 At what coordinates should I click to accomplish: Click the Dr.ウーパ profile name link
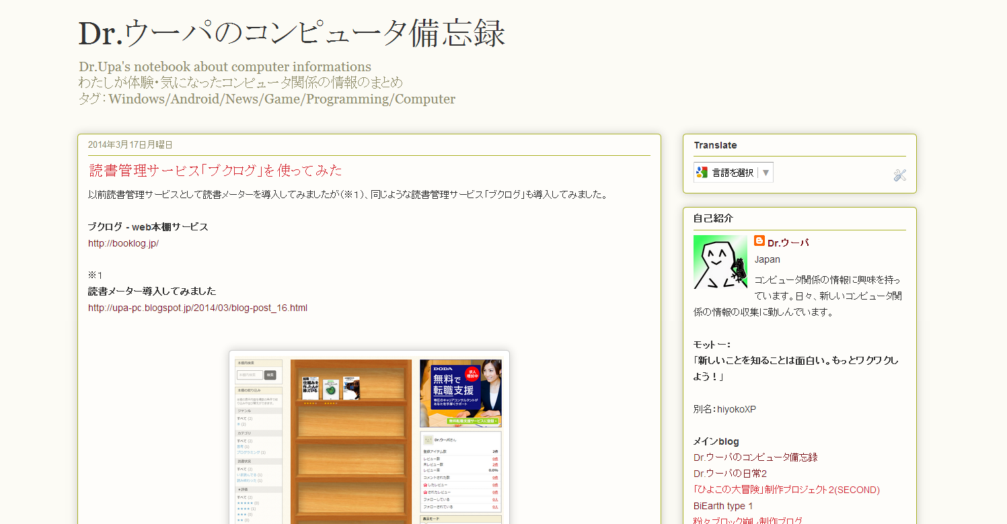tap(788, 243)
